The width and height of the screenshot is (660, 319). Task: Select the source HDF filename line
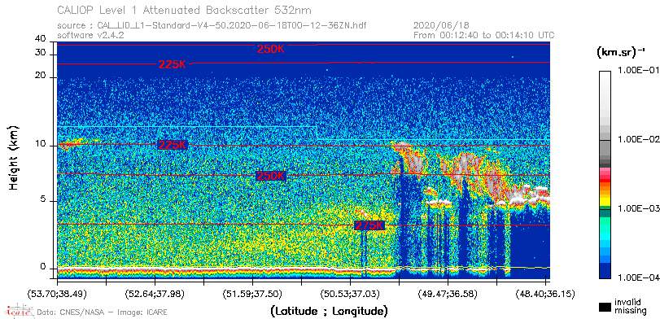pyautogui.click(x=212, y=26)
